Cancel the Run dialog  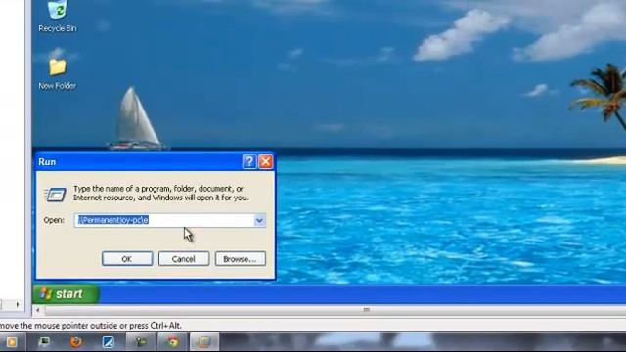point(184,259)
